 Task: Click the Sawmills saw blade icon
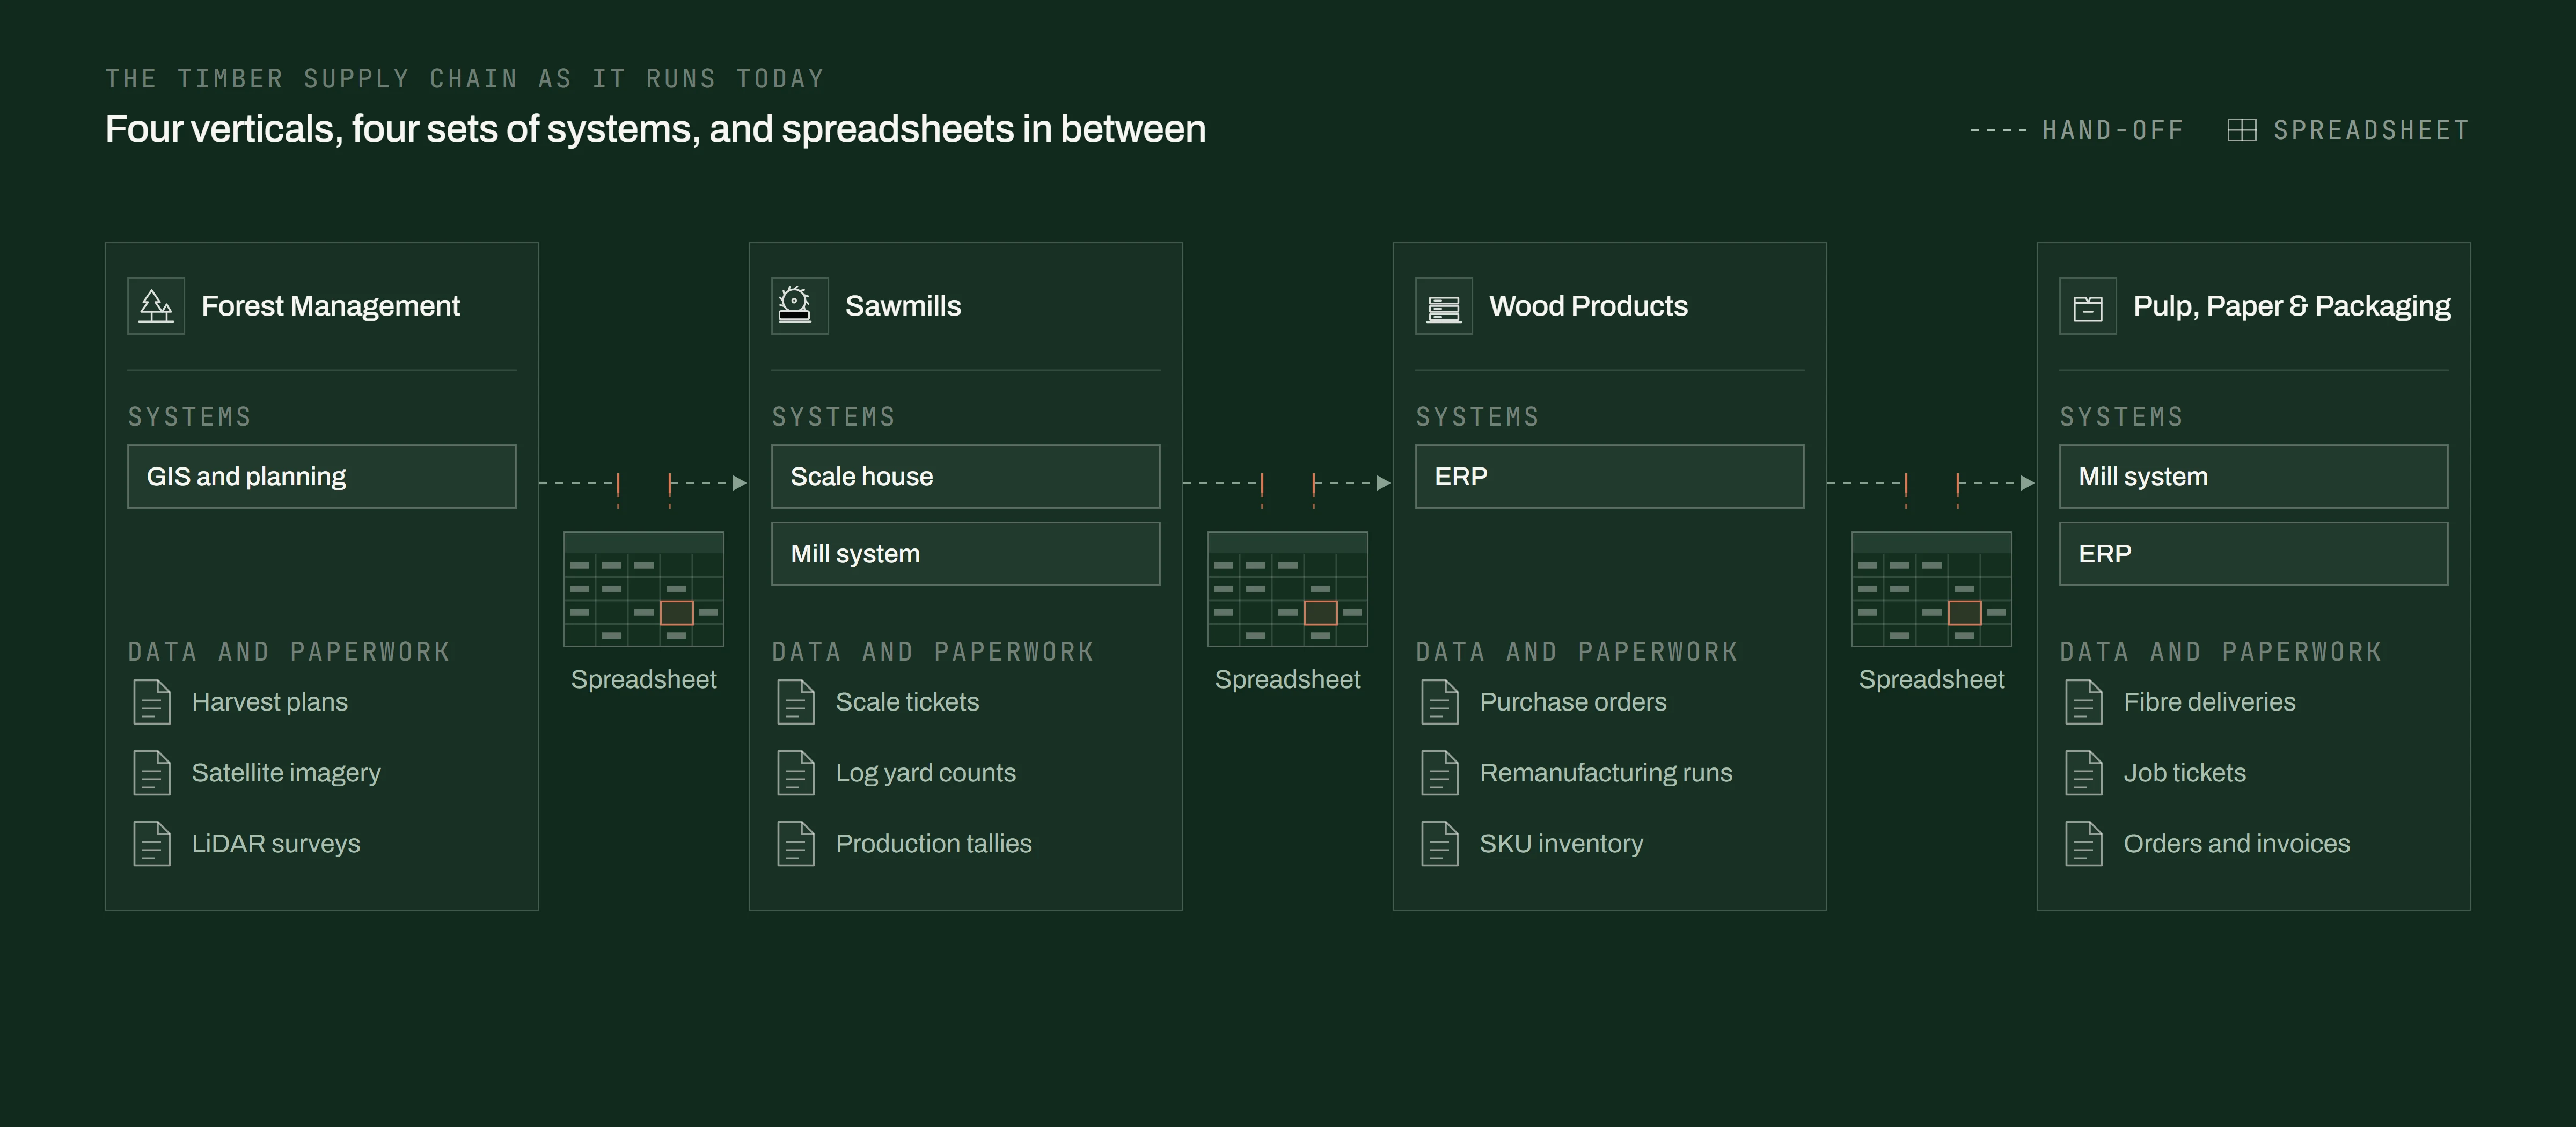800,306
